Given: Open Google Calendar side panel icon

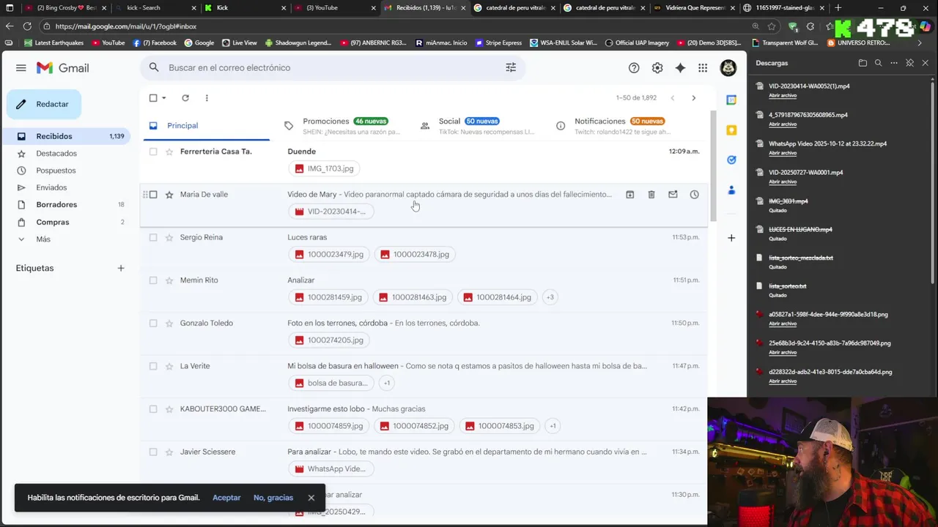Looking at the screenshot, I should 731,100.
